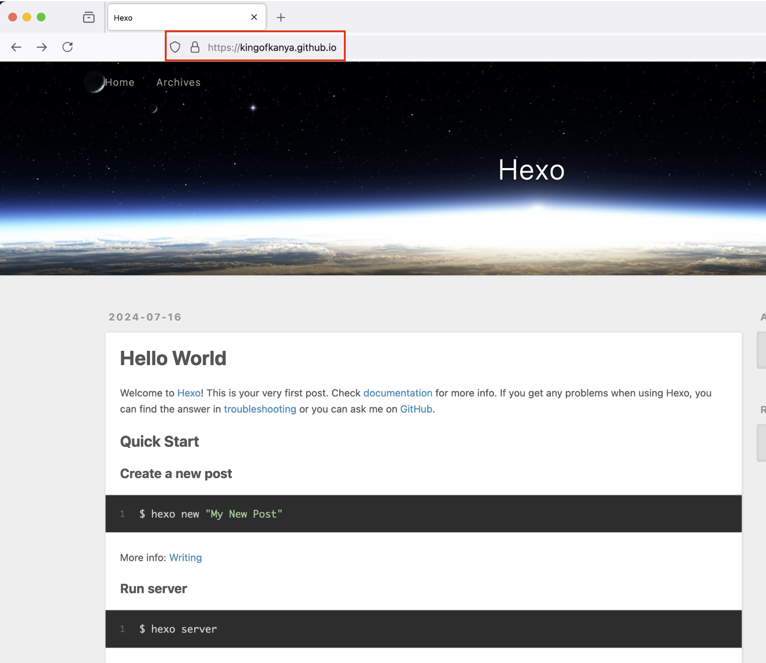Click the macOS green zoom window button
The image size is (766, 663).
tap(41, 17)
